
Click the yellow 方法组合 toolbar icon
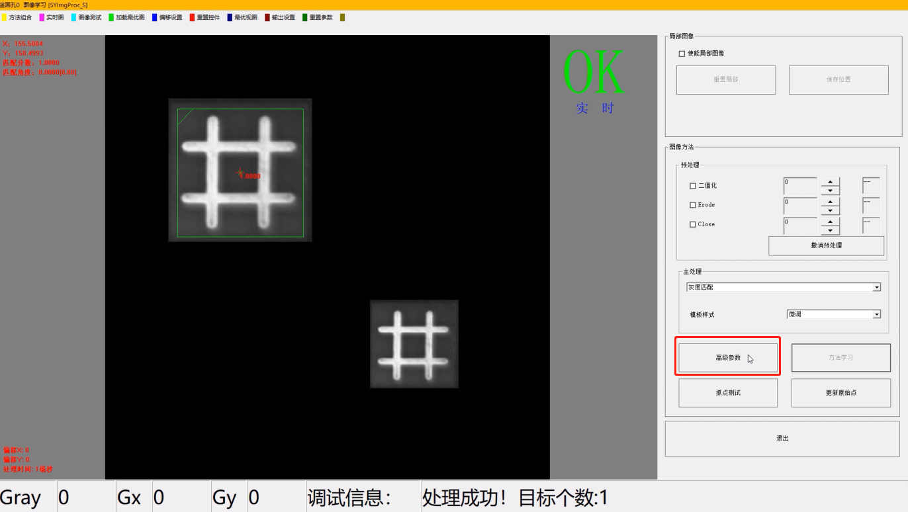coord(4,17)
